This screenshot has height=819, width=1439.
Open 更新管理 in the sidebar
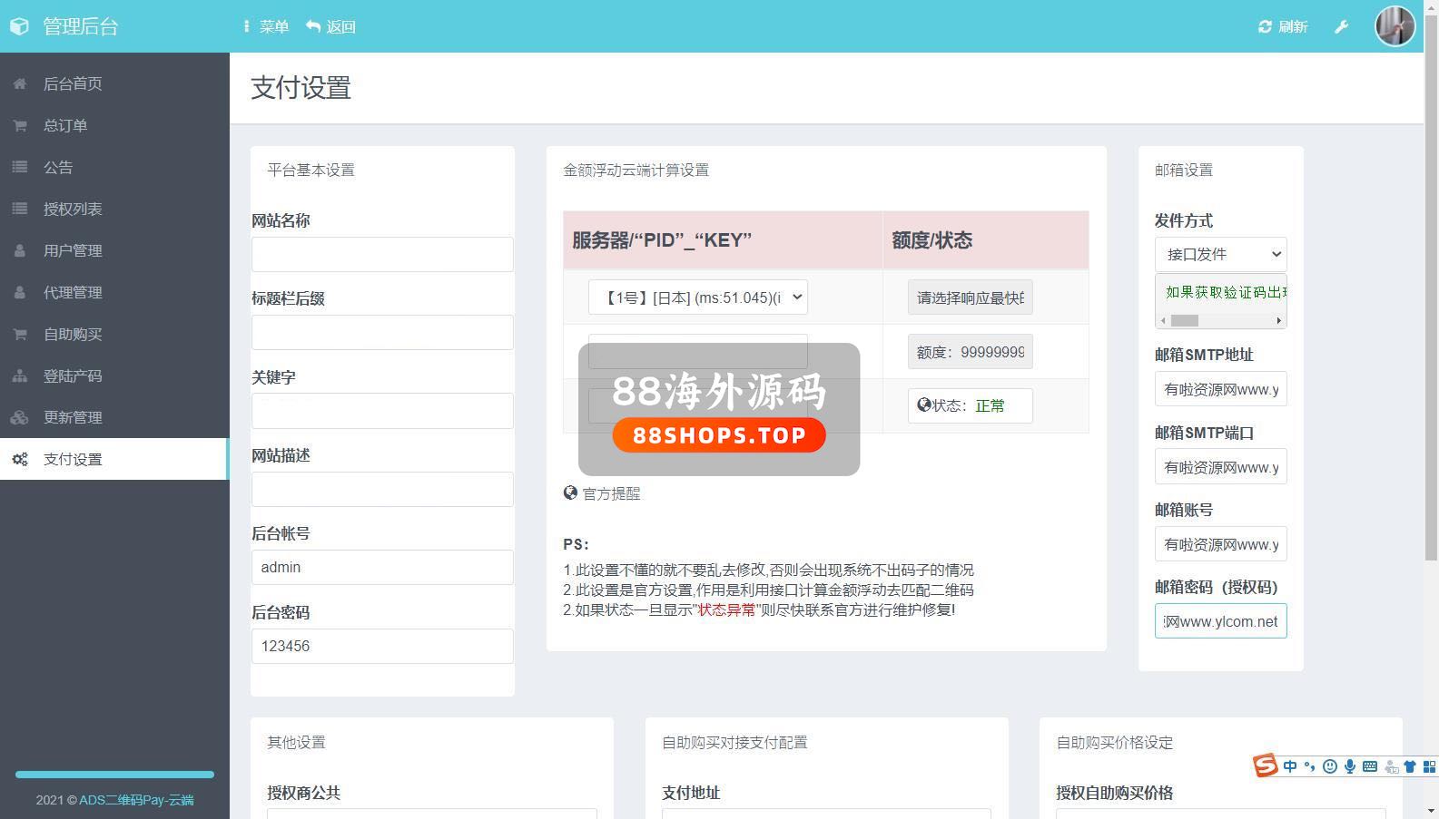point(73,417)
